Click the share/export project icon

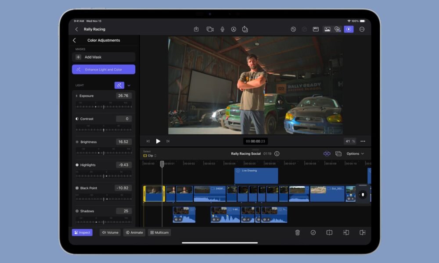click(245, 29)
